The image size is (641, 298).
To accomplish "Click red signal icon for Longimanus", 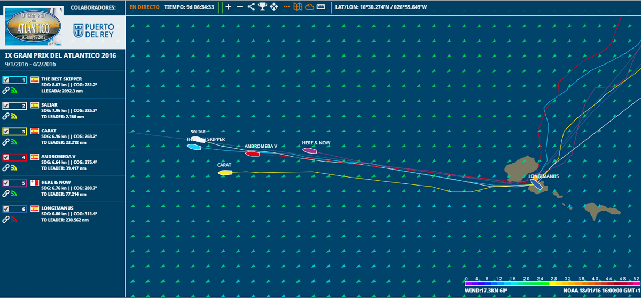I will point(14,219).
